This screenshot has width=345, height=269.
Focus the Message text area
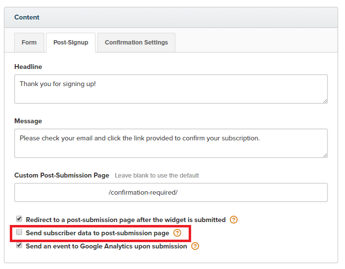click(171, 143)
